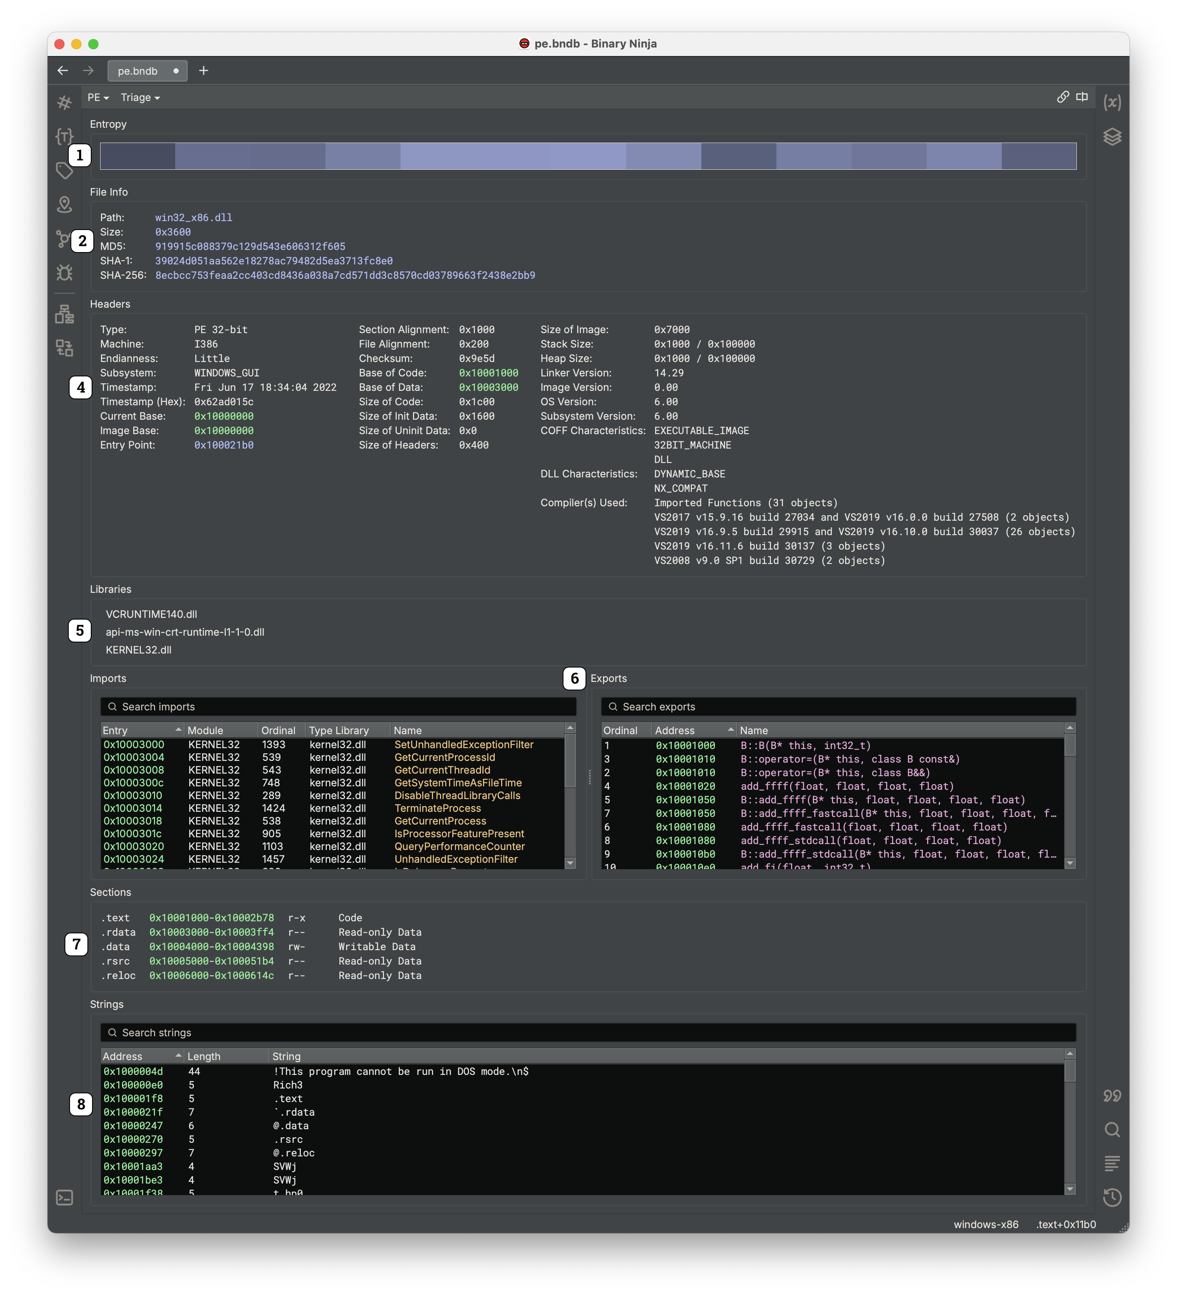Click Current Base address 0x10000000
1177x1296 pixels.
pos(224,416)
